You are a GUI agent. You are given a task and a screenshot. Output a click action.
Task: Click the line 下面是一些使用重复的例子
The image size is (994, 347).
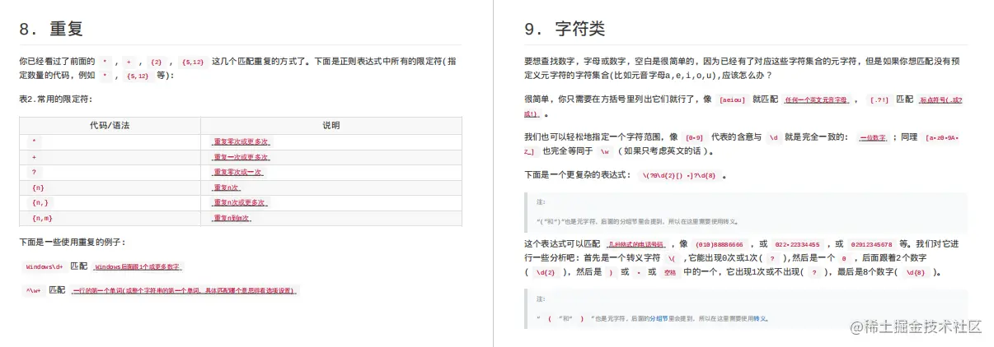[73, 243]
